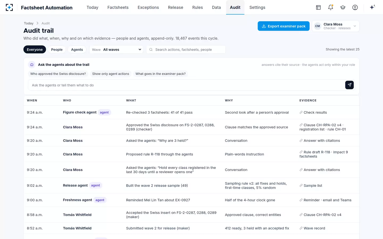Click the WHEN column header
Image resolution: width=383 pixels, height=239 pixels.
point(32,100)
